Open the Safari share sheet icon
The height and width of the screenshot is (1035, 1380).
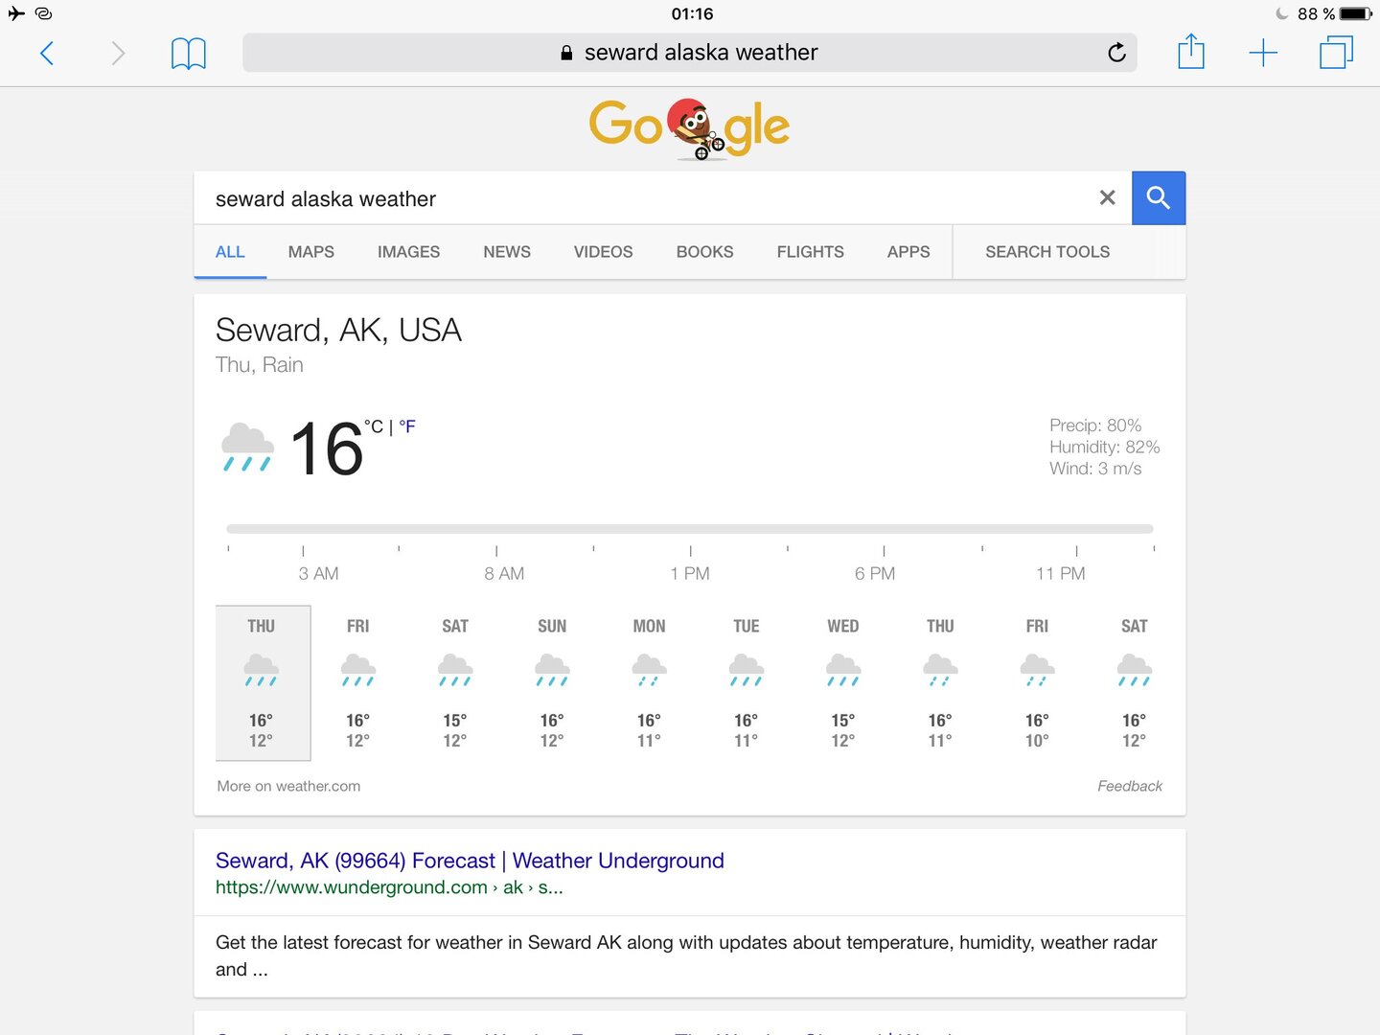coord(1190,51)
